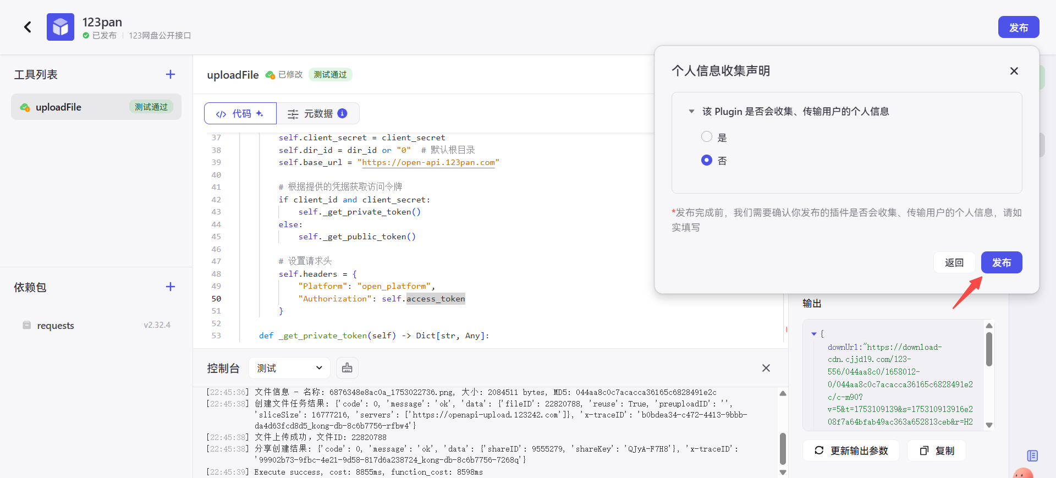Open the open-api.123pan.com link in code
The width and height of the screenshot is (1056, 478).
[x=428, y=162]
